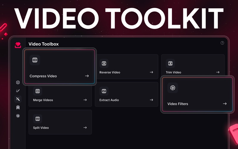238x149 pixels.
Task: Click the arrow on Compress Video card
Action: (87, 76)
